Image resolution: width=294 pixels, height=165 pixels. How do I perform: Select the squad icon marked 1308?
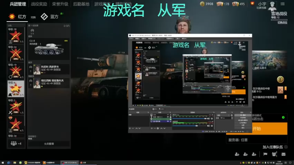(x=16, y=124)
